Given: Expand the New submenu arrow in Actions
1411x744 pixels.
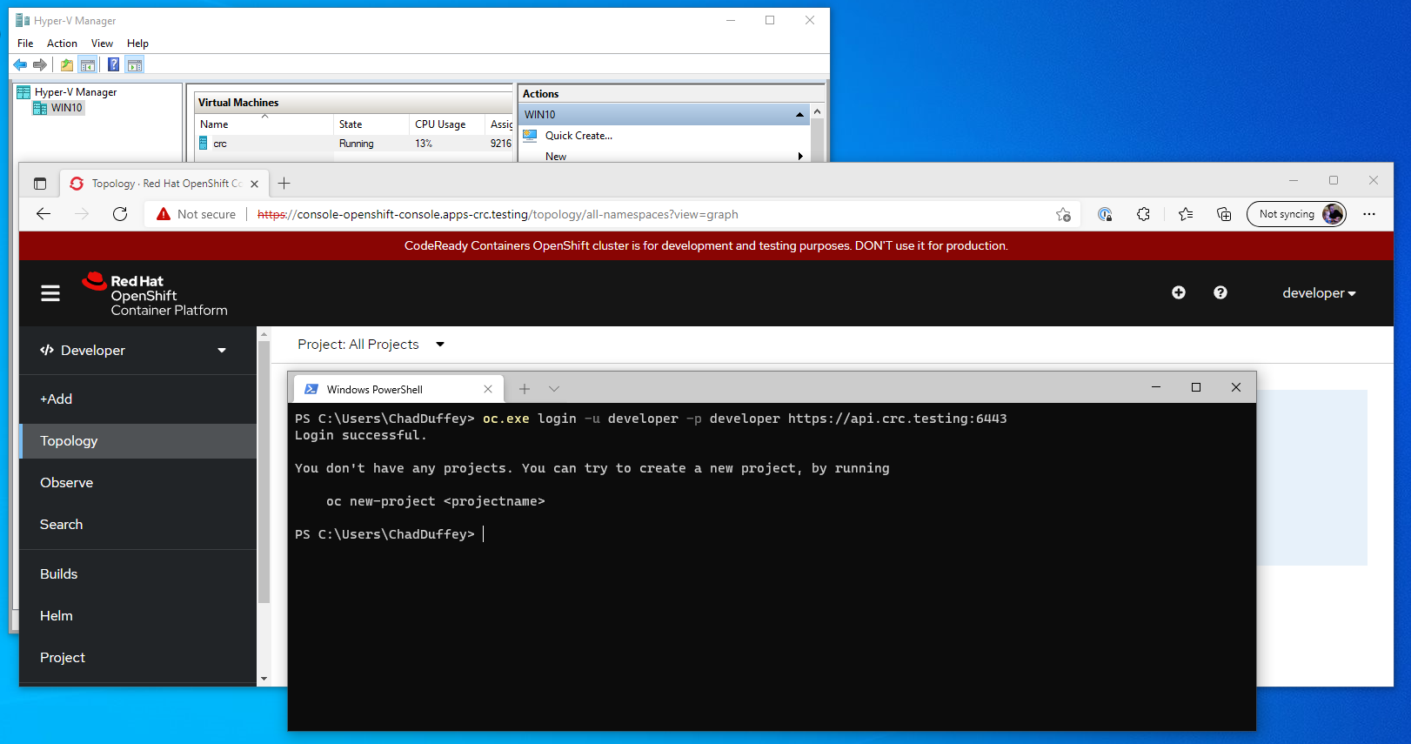Looking at the screenshot, I should coord(800,157).
